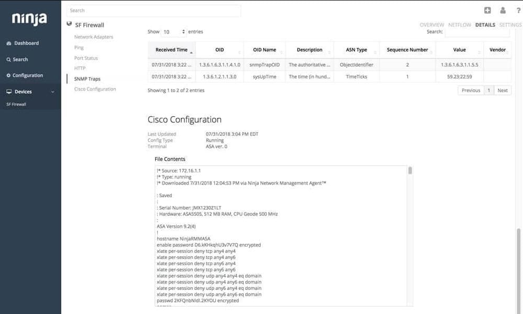Switch to the Overview tab
The width and height of the screenshot is (523, 314).
432,25
